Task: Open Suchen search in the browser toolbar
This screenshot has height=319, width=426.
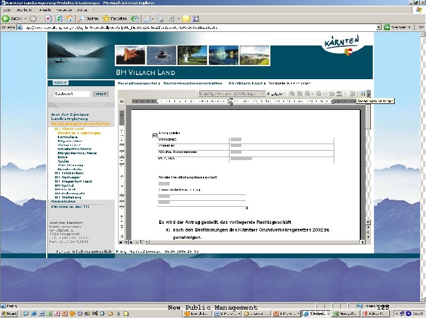Action: 88,19
